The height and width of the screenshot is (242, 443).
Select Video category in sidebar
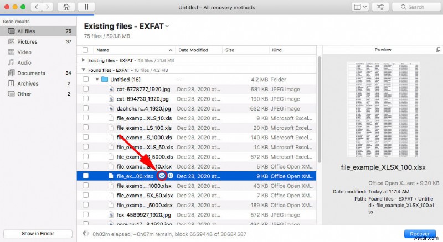[38, 52]
